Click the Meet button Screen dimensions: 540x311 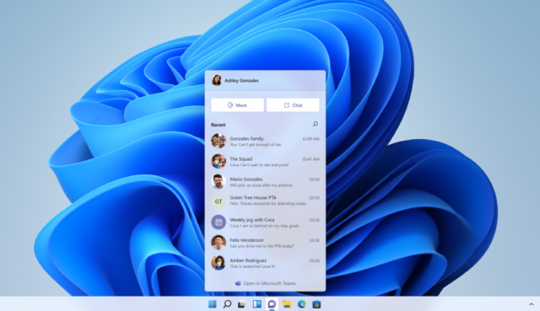[x=237, y=105]
